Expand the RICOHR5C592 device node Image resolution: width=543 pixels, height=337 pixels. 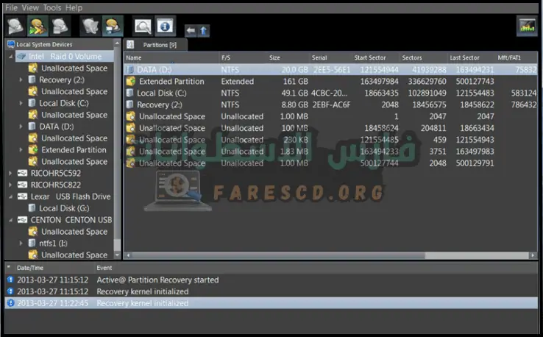point(10,174)
